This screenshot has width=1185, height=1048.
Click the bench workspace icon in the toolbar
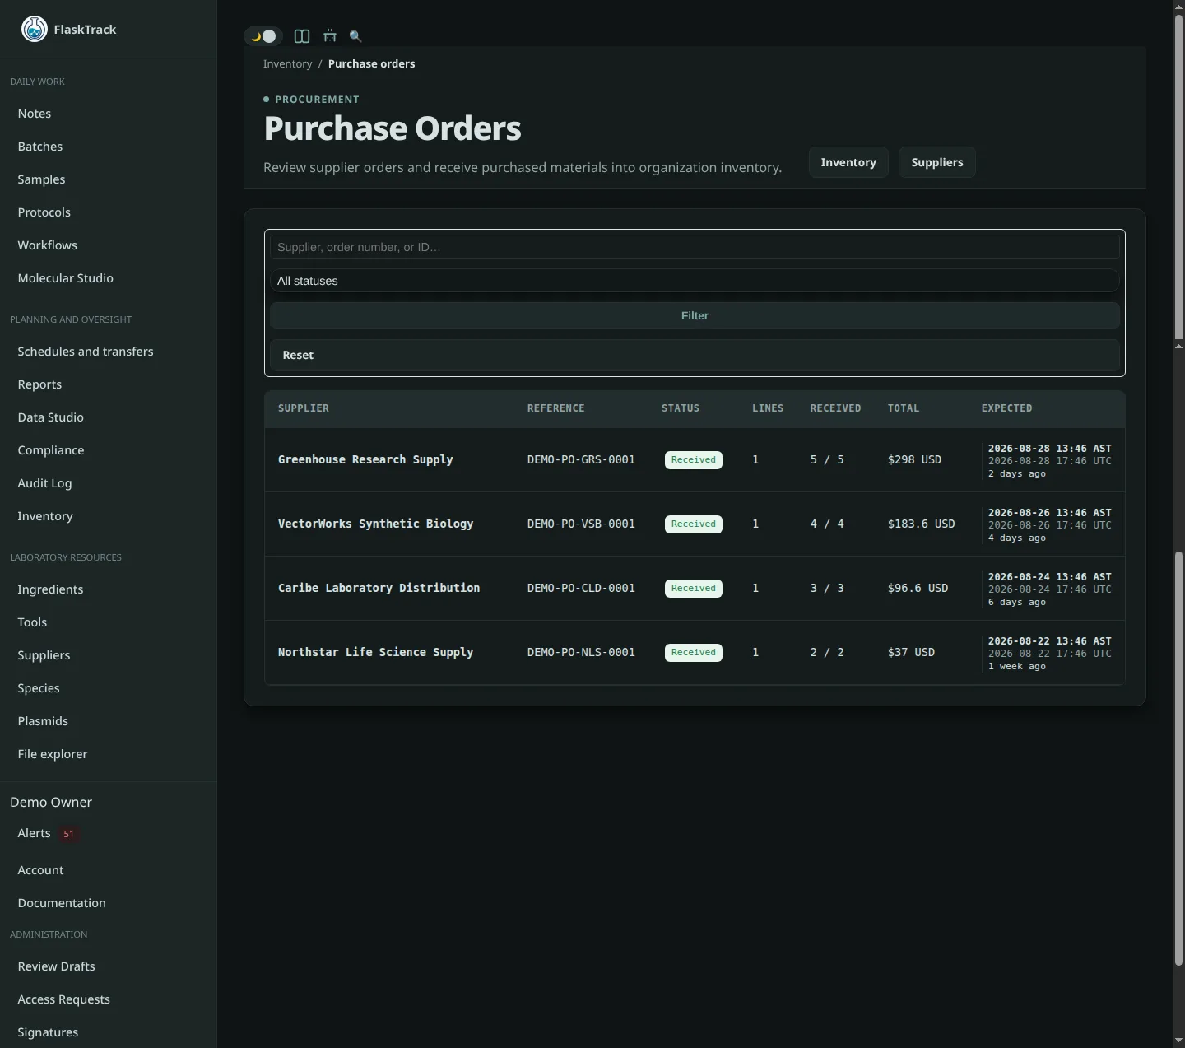(330, 36)
